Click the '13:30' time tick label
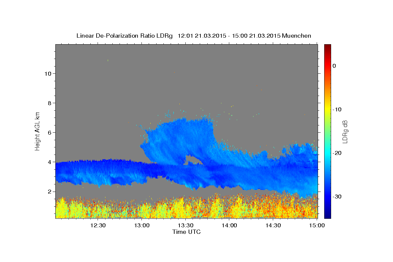Screen dimensions: 393x262 pos(186,225)
